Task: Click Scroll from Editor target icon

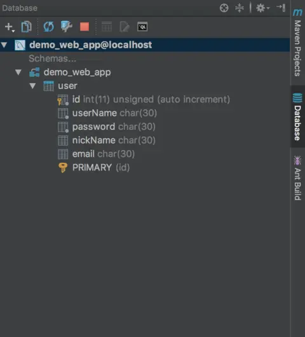Action: point(224,8)
